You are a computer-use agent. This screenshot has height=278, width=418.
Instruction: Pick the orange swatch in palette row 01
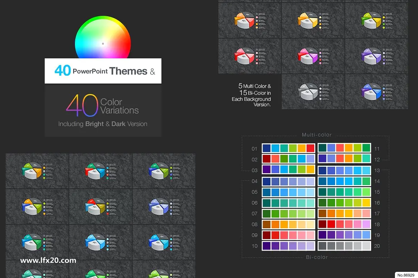[x=302, y=148]
